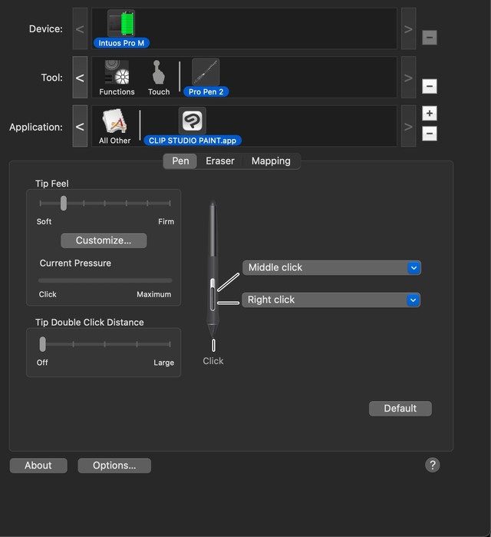This screenshot has height=537, width=491.
Task: Open the Options... dialog
Action: pos(114,466)
